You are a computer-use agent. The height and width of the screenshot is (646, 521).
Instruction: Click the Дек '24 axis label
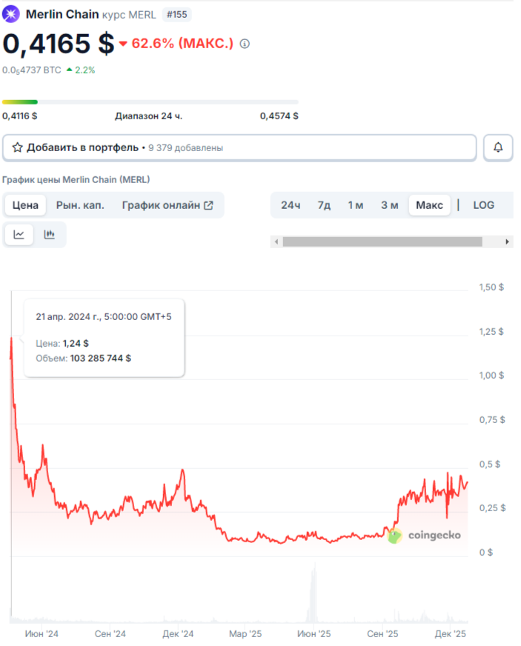pyautogui.click(x=178, y=633)
